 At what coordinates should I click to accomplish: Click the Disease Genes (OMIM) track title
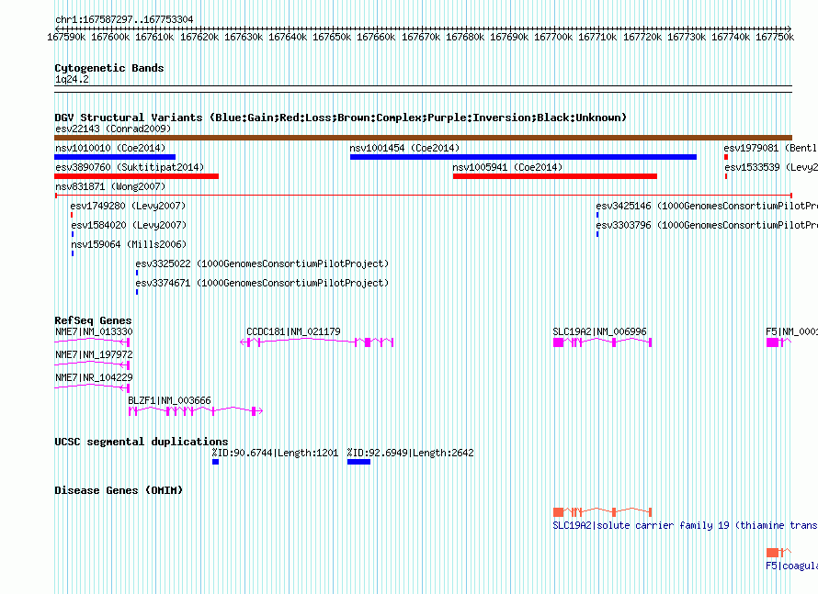click(x=119, y=490)
